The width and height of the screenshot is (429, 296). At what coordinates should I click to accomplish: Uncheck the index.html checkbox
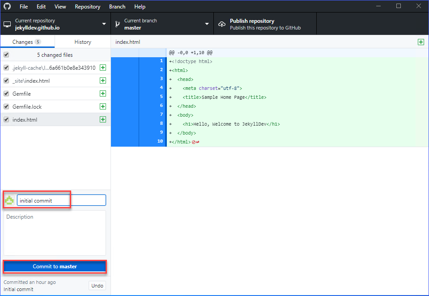[6, 119]
